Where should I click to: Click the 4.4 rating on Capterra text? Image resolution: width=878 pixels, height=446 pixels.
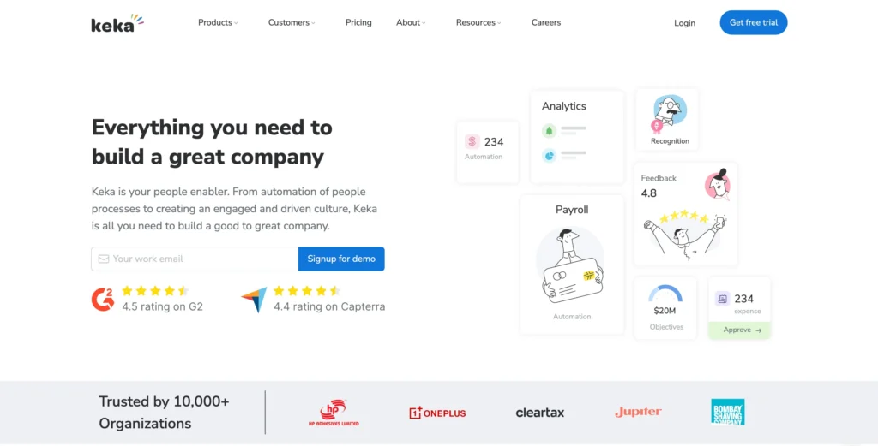(329, 306)
